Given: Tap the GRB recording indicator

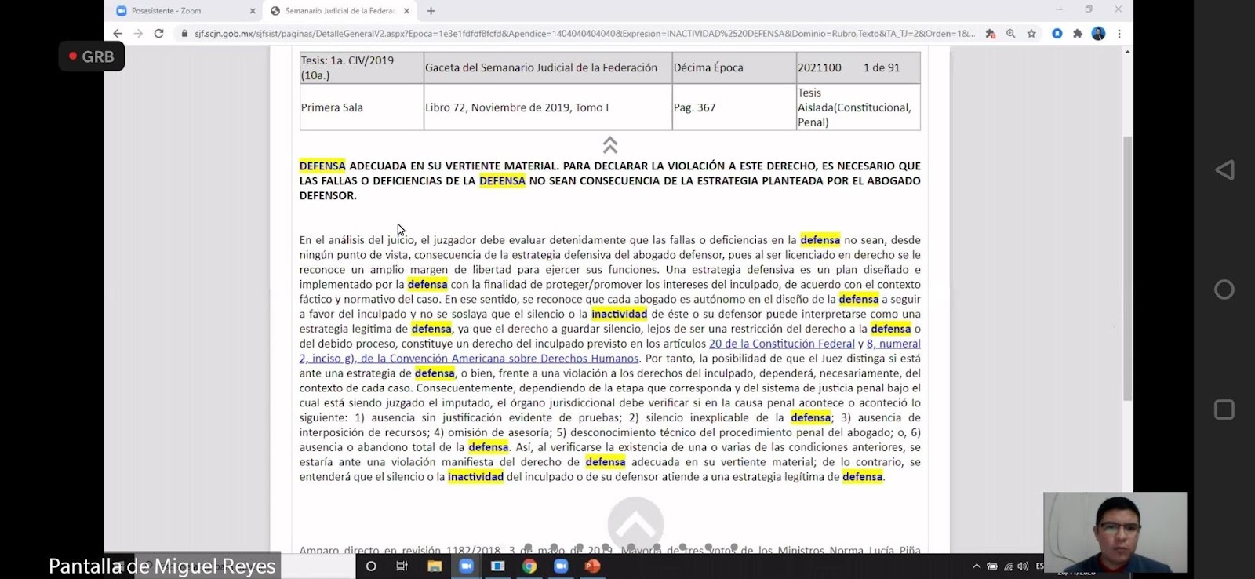Looking at the screenshot, I should (92, 56).
